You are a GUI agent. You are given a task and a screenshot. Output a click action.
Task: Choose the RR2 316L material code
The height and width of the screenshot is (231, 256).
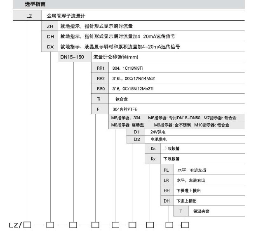(x=101, y=78)
